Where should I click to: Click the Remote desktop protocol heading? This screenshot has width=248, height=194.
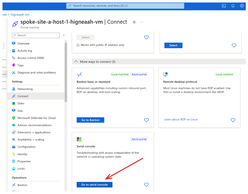(x=180, y=82)
